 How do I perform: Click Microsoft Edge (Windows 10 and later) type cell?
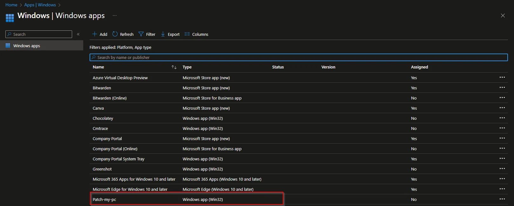pyautogui.click(x=218, y=189)
